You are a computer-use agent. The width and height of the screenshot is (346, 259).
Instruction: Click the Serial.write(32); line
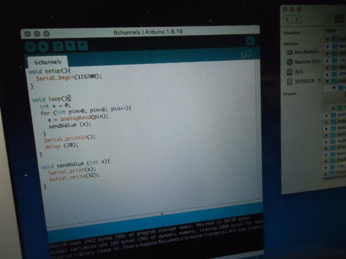(74, 177)
